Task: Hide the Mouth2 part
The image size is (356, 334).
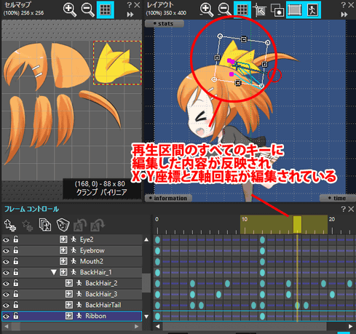Action: coord(6,262)
